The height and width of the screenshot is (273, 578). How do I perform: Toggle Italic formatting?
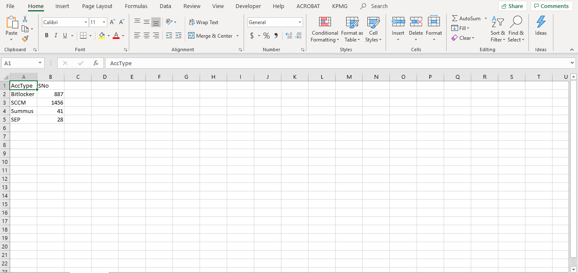tap(56, 36)
